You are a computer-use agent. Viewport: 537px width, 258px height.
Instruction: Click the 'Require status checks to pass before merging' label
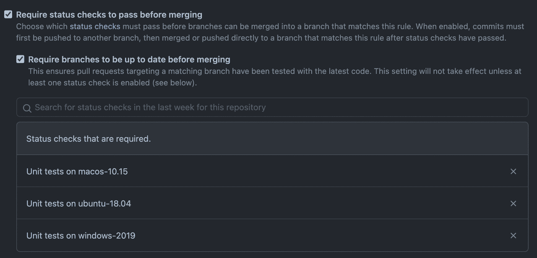click(x=109, y=15)
